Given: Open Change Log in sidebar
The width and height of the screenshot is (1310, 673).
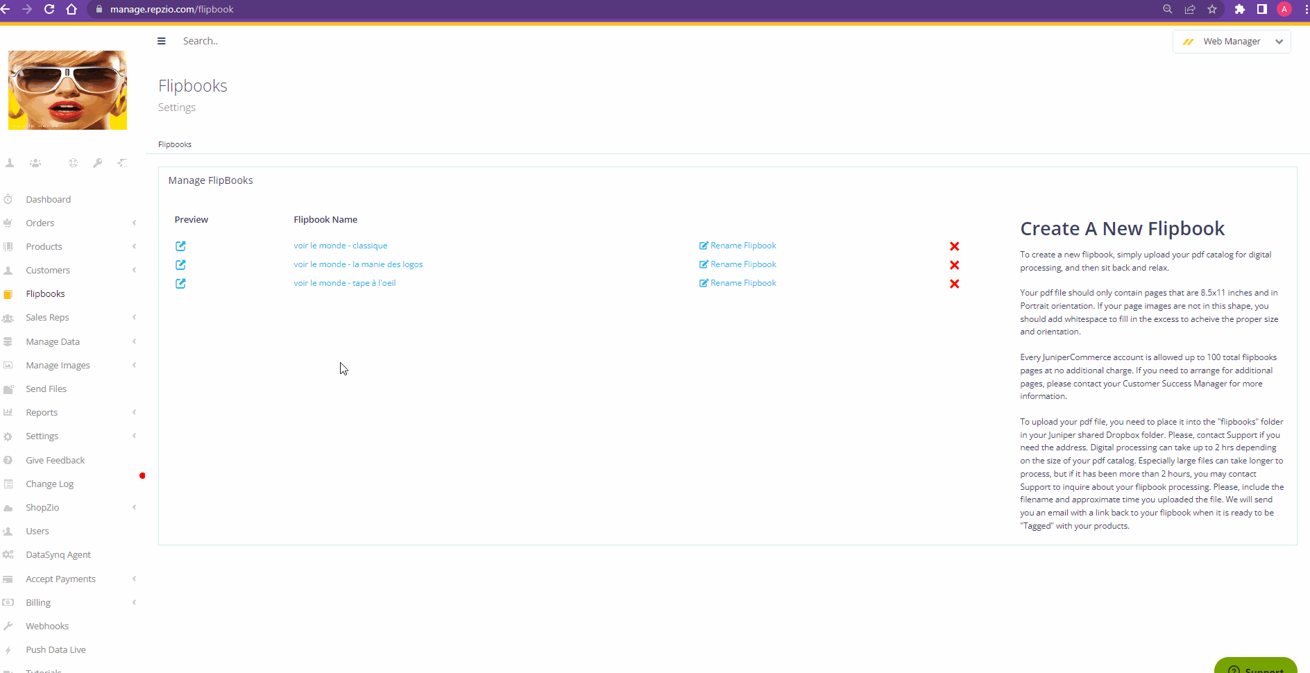Looking at the screenshot, I should pos(50,484).
